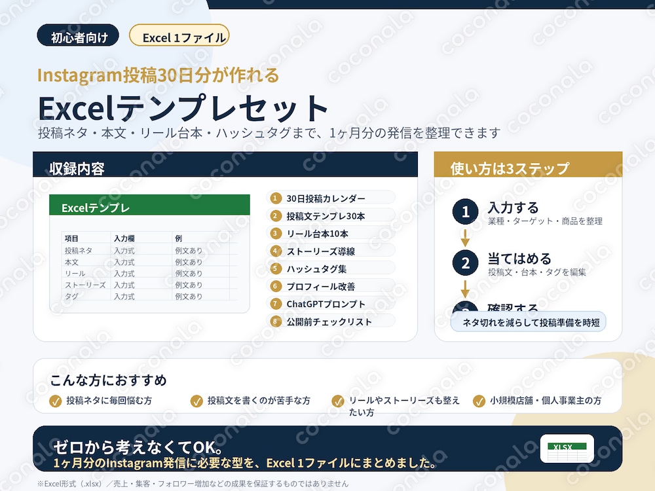Click 業種・ターゲット・商品を整理 step description
The image size is (655, 491).
click(x=545, y=221)
